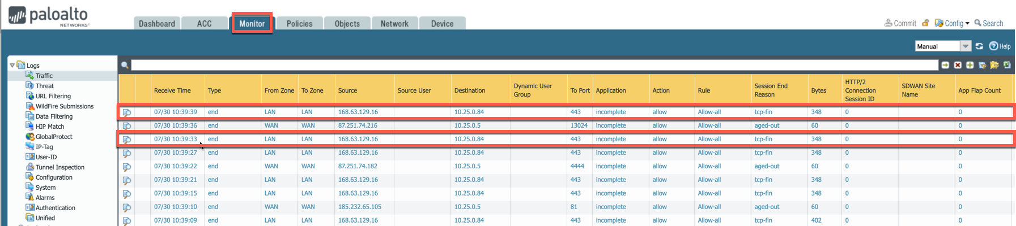The height and width of the screenshot is (226, 1016).
Task: Switch to the Policies tab
Action: [299, 24]
